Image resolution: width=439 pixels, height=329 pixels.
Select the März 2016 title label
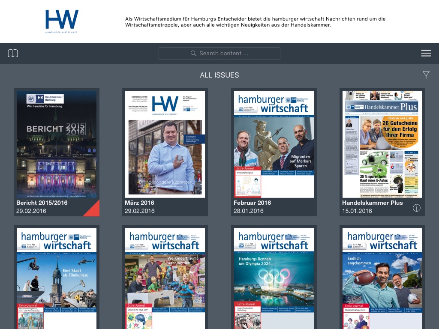pyautogui.click(x=139, y=203)
